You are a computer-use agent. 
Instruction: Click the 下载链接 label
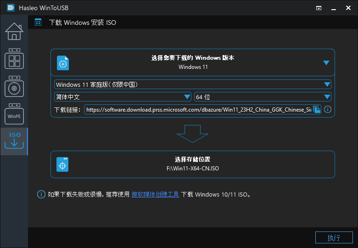click(67, 110)
